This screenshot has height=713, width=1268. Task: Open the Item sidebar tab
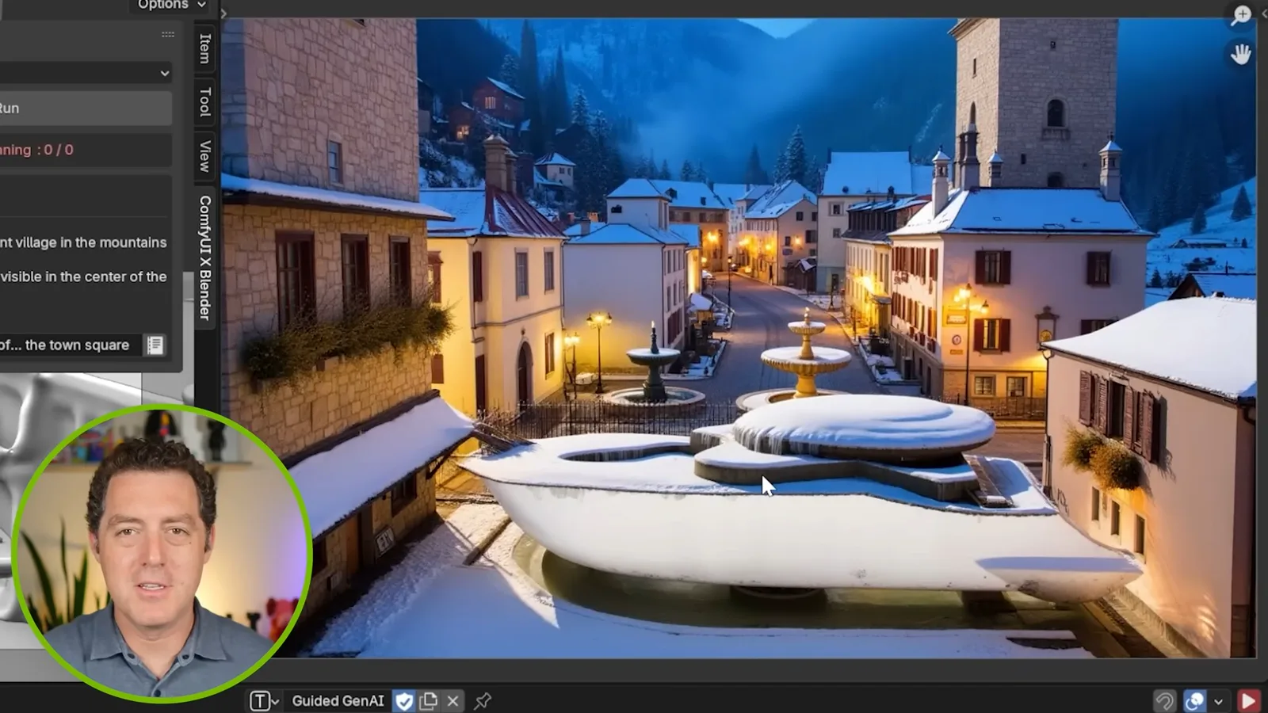205,48
